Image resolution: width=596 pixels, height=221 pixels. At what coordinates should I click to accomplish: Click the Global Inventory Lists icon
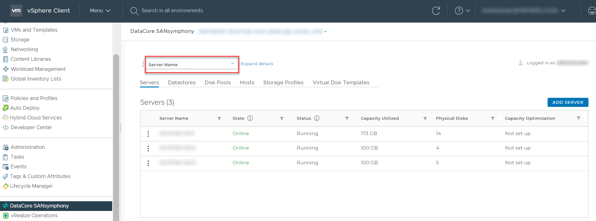(x=6, y=79)
